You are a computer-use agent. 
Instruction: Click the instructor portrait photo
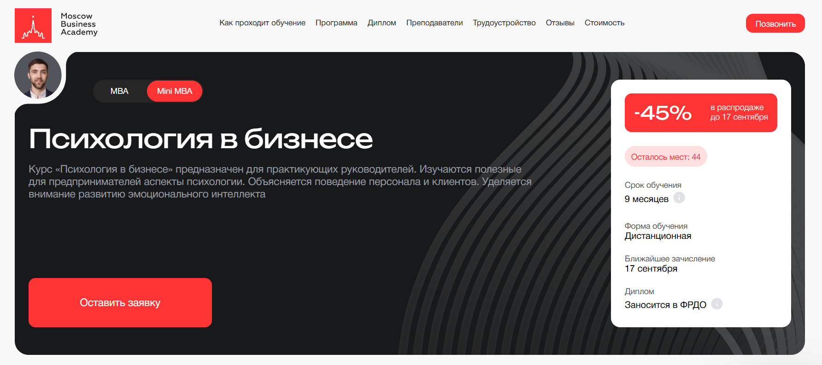(38, 75)
